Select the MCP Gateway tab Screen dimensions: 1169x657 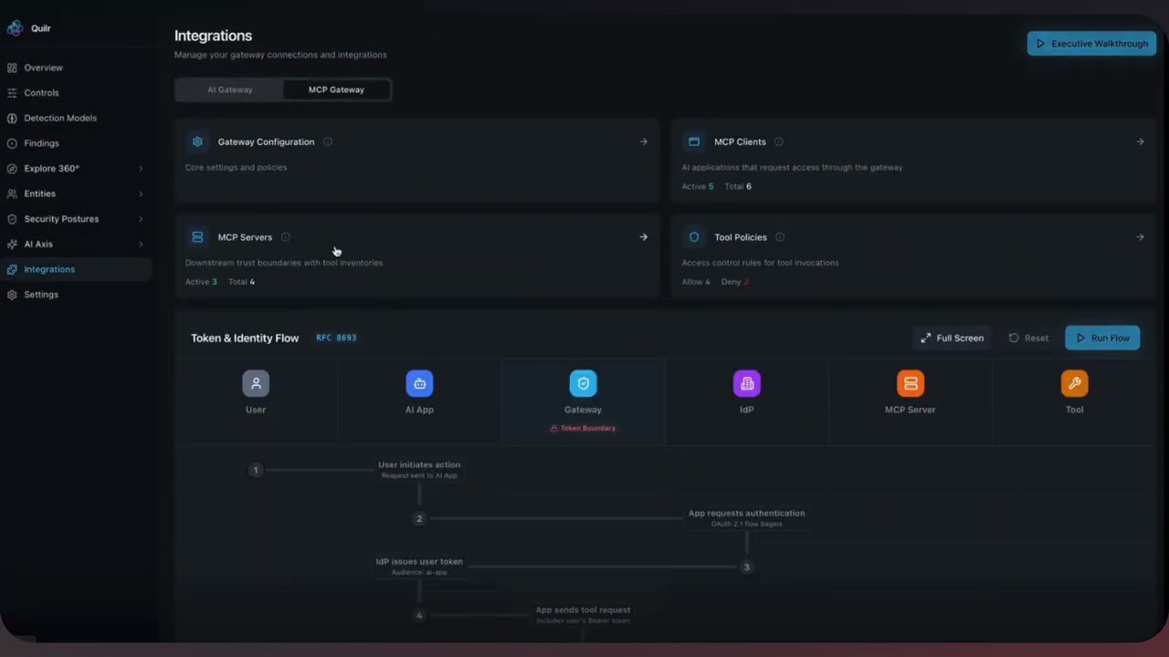[x=336, y=89]
